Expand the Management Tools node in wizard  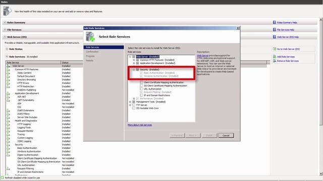130,102
